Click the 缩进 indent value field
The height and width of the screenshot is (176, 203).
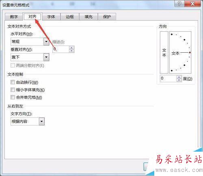(x=61, y=49)
